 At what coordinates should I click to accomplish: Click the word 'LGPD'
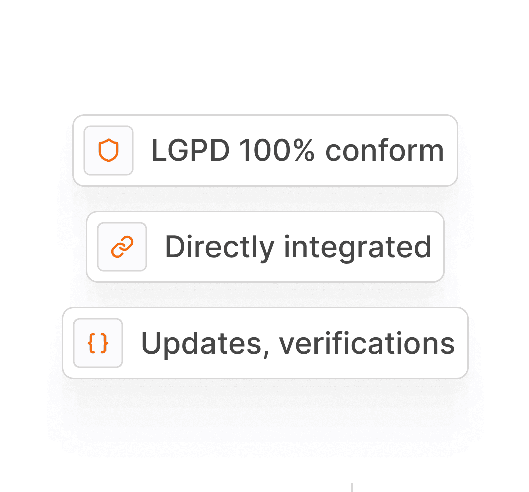[190, 150]
